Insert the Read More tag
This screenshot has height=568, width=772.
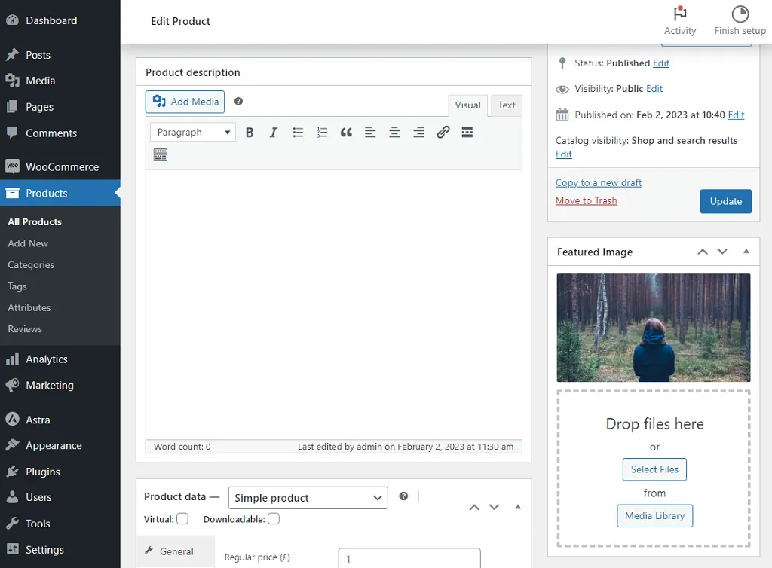pyautogui.click(x=467, y=133)
